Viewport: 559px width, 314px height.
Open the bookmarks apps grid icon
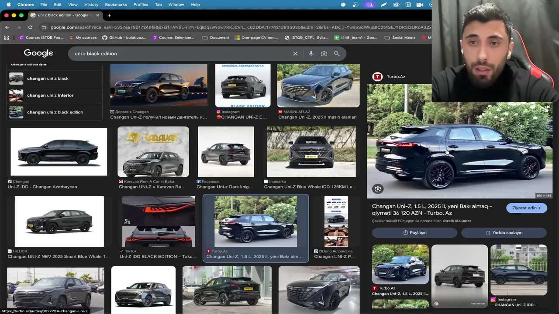(7, 38)
